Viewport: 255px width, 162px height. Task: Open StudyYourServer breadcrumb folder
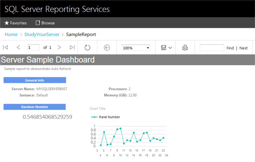42,34
